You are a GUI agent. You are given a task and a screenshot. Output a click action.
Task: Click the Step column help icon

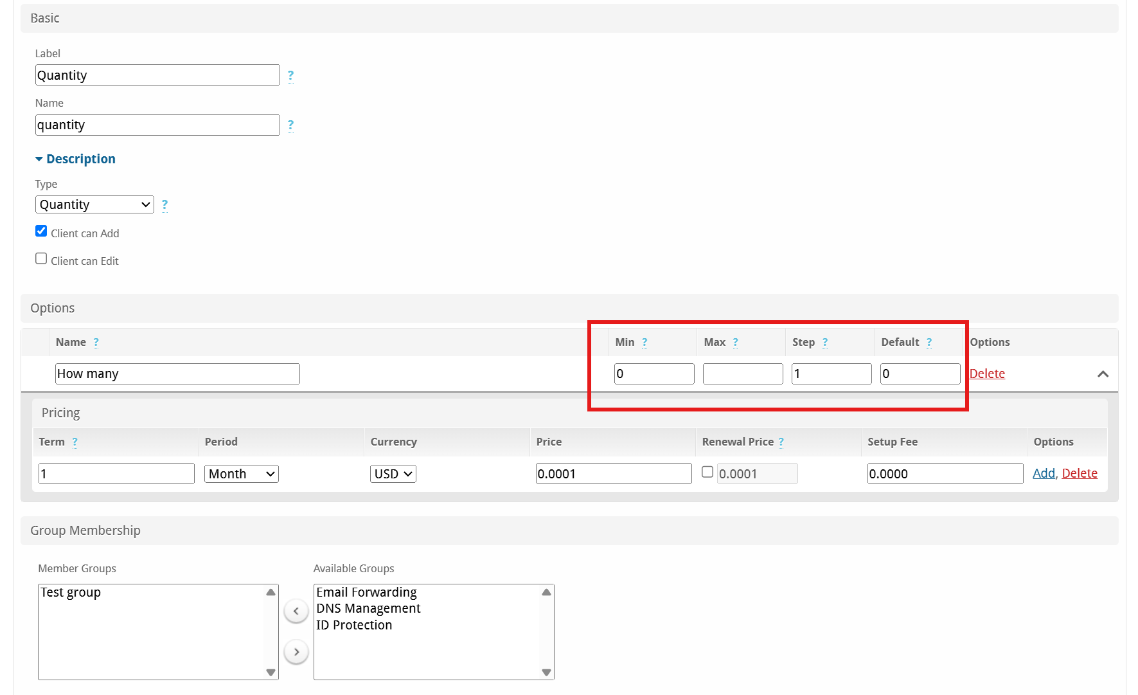click(825, 342)
